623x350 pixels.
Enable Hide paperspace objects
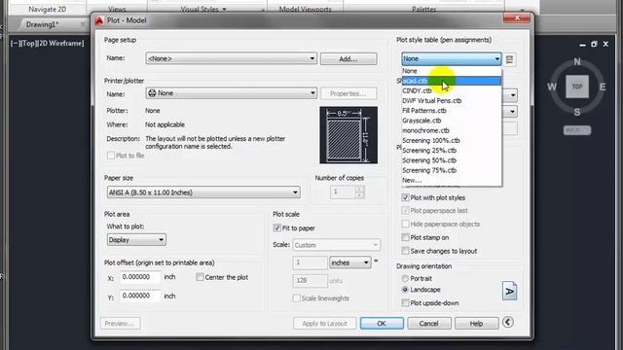[405, 224]
